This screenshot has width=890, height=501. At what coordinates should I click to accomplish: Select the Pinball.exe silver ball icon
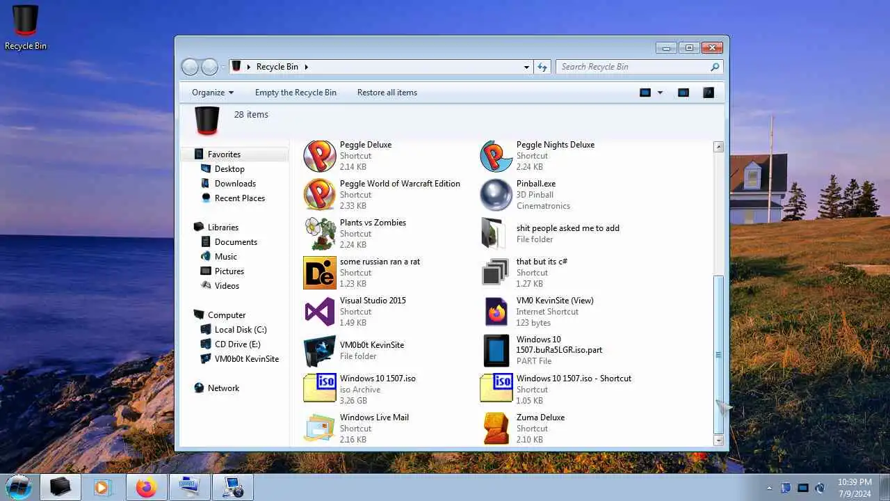pyautogui.click(x=496, y=195)
